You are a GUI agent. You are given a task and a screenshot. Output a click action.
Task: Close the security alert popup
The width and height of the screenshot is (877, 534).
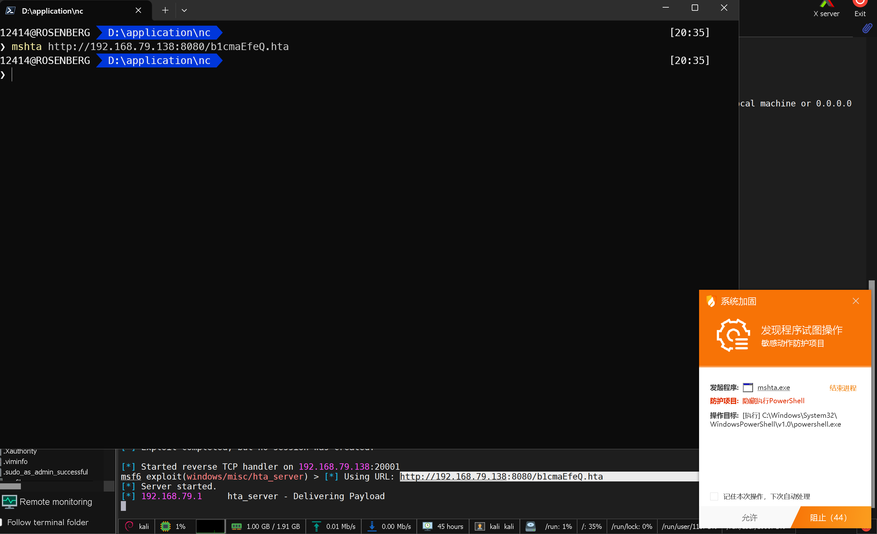point(856,301)
